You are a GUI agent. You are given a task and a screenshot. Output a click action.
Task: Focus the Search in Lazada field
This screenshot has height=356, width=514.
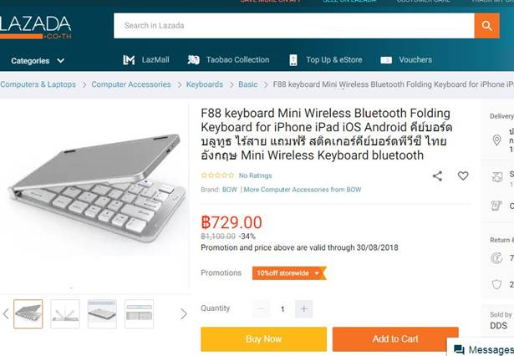pyautogui.click(x=294, y=26)
